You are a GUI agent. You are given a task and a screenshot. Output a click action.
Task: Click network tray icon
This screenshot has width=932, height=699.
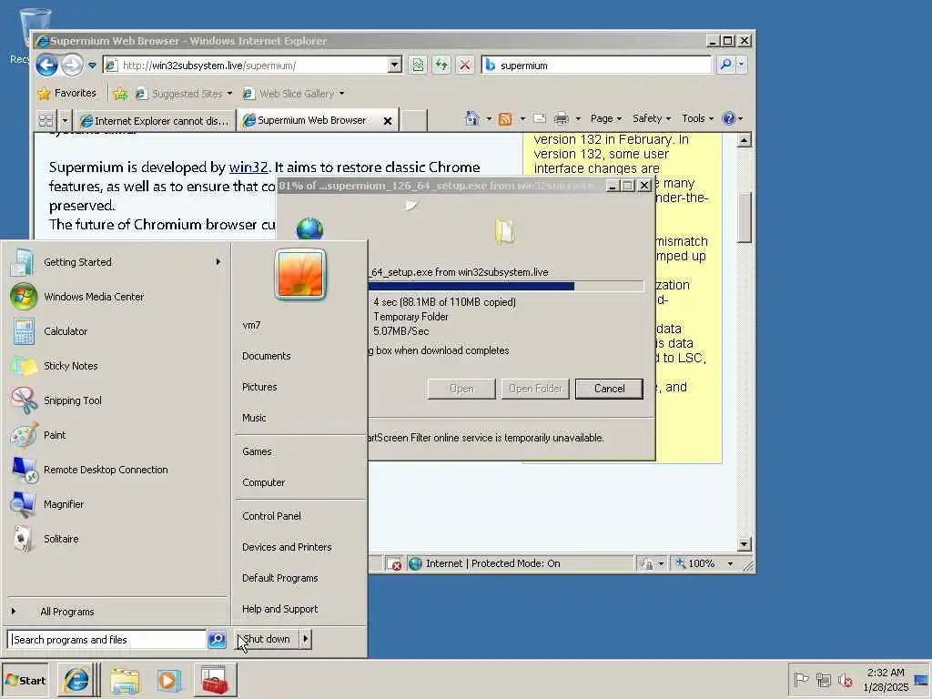[x=823, y=679]
